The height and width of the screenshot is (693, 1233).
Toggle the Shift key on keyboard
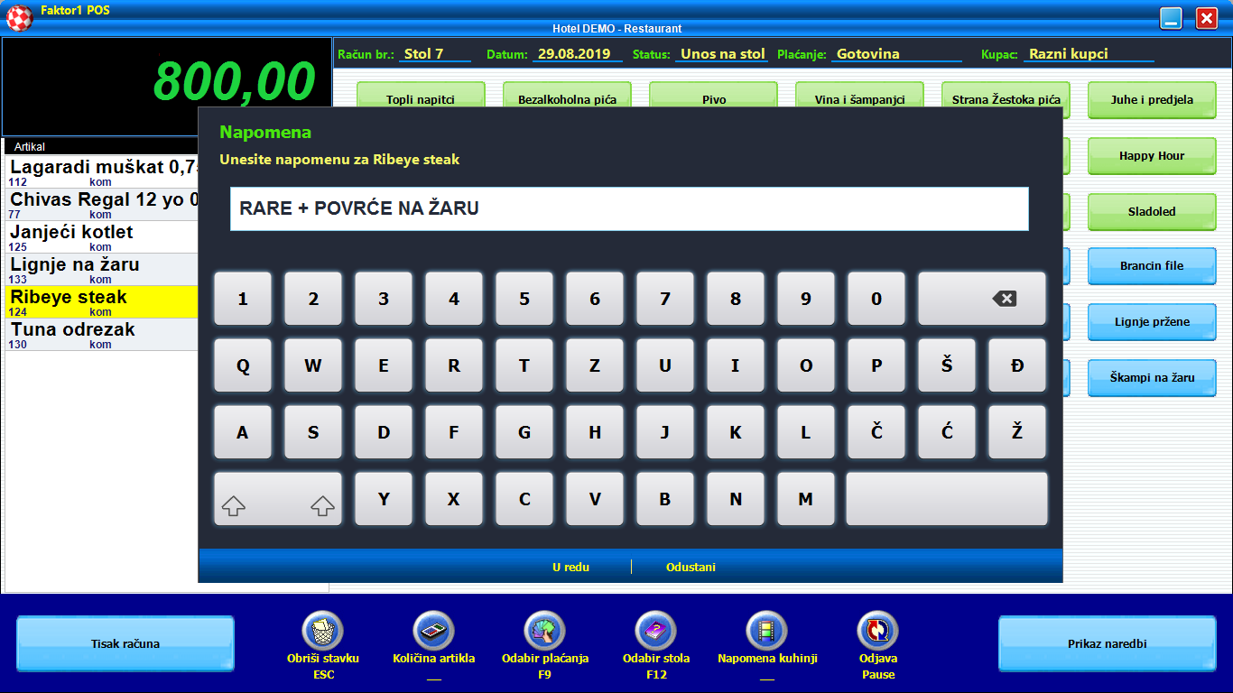click(278, 499)
